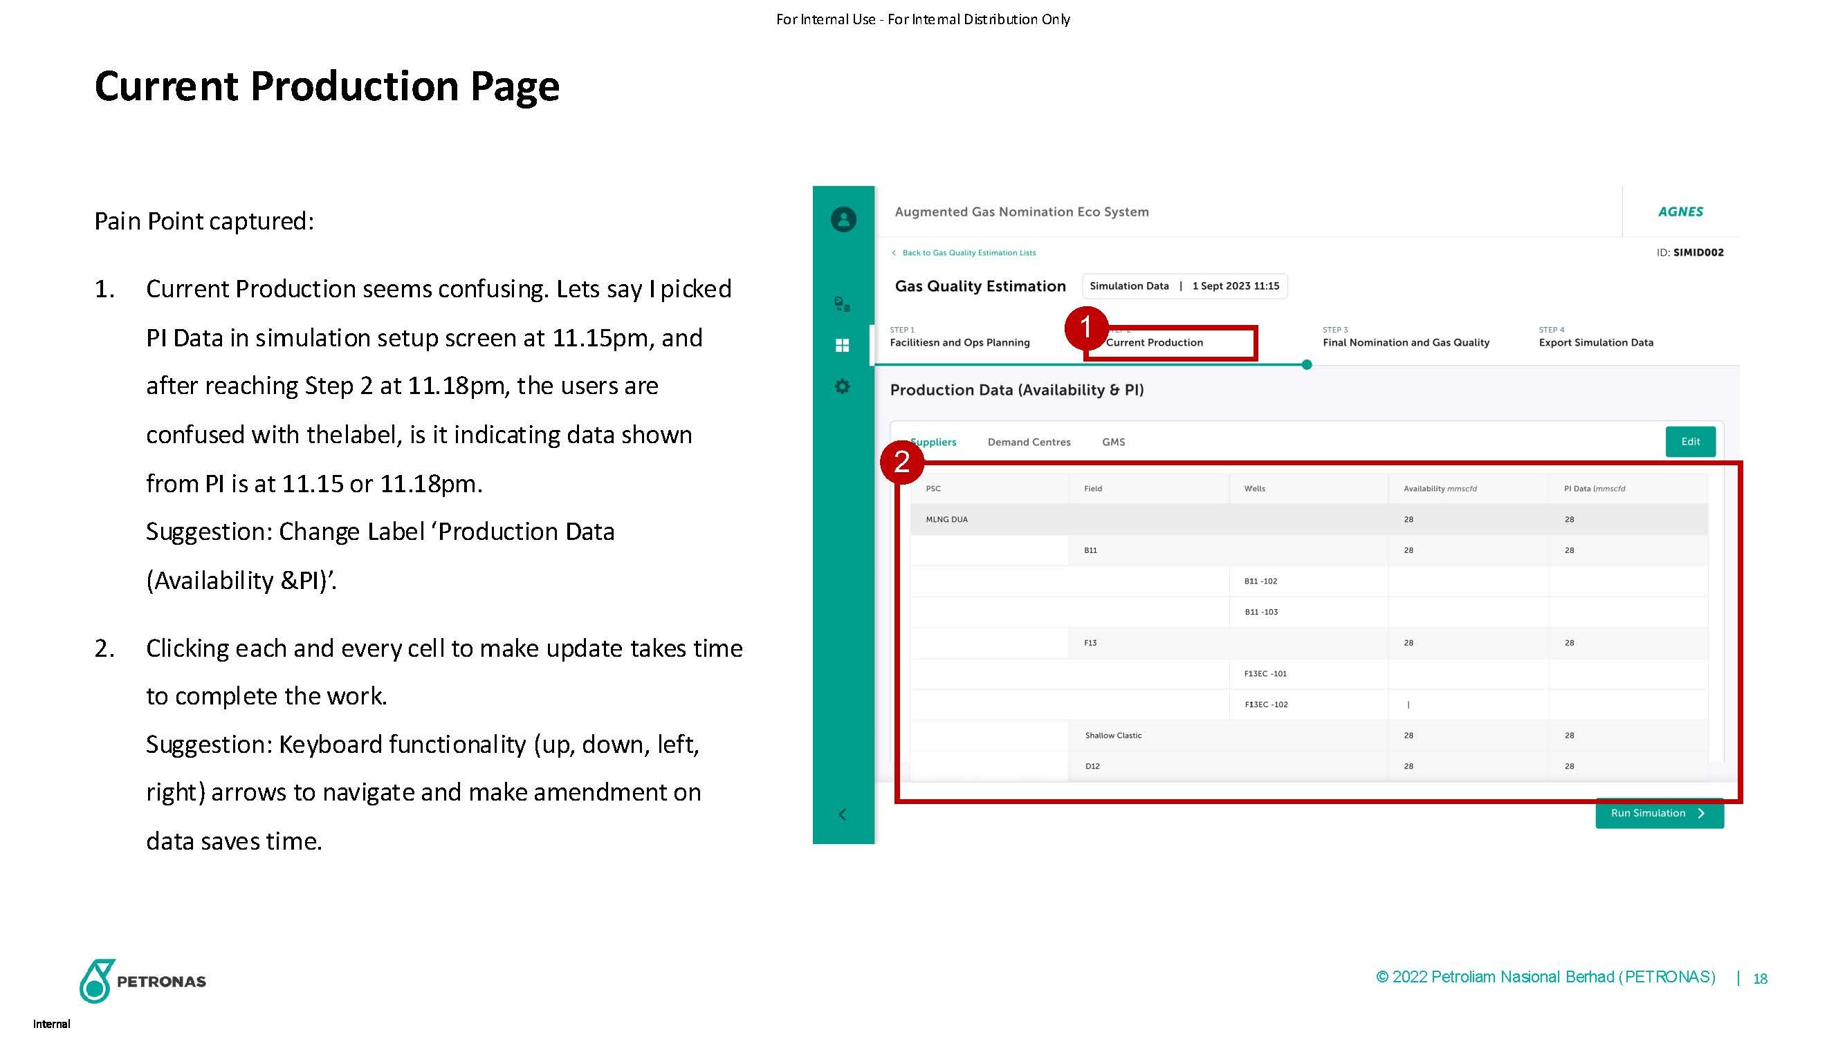The image size is (1845, 1037).
Task: Click back arrow beside Gas Quality Estimation Lists
Action: [x=894, y=252]
